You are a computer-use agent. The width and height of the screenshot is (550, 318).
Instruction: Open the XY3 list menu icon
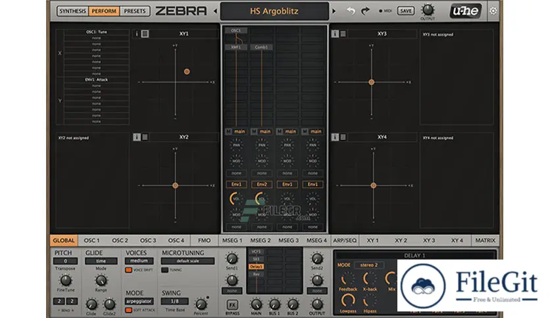(343, 34)
